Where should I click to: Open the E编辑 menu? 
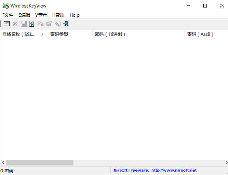[24, 15]
